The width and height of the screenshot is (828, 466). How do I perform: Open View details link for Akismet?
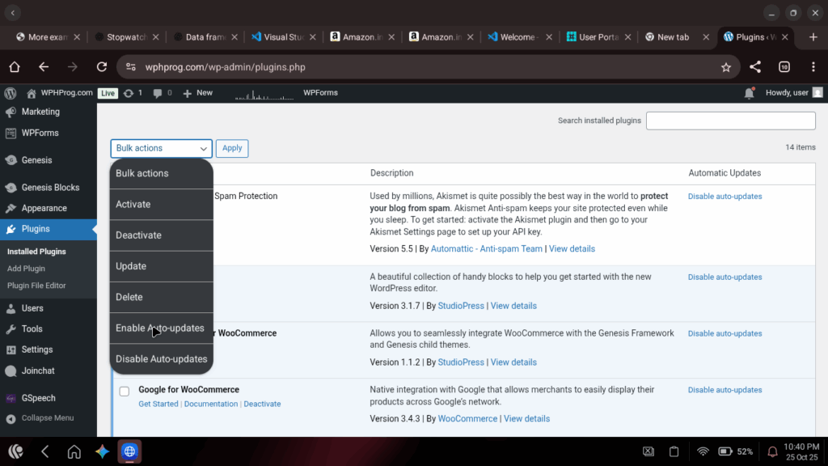click(x=572, y=249)
